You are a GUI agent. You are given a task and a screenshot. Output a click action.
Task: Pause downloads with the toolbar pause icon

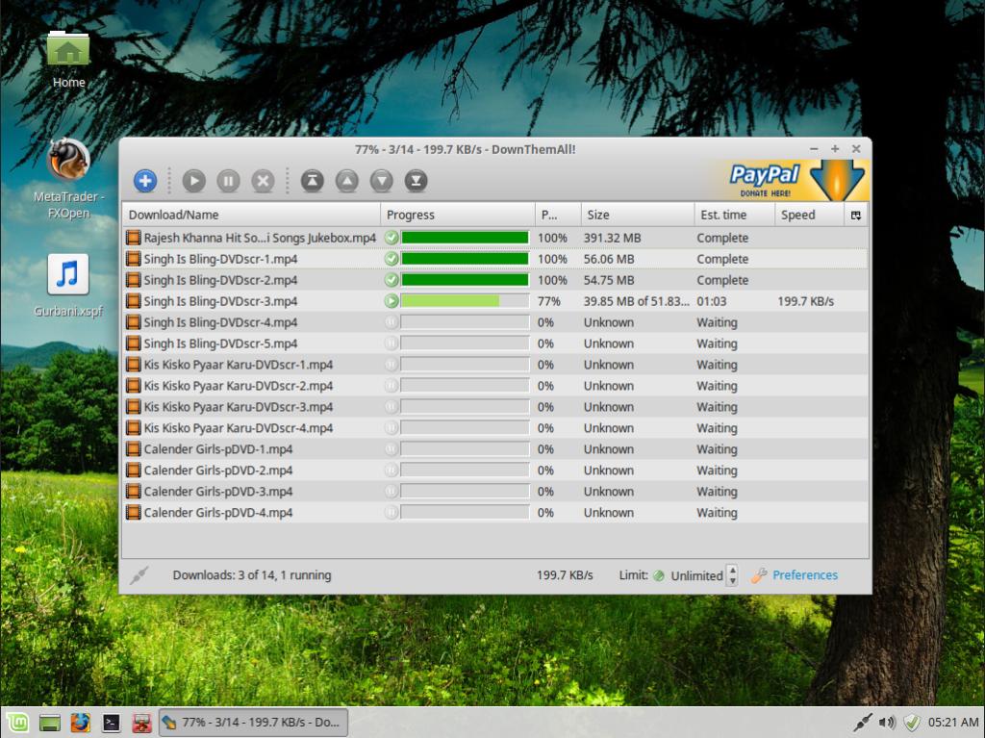point(228,181)
